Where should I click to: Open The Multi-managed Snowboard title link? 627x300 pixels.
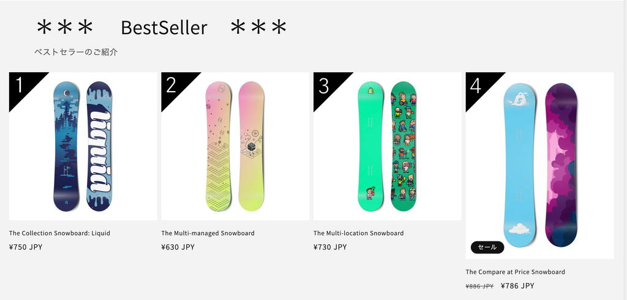(208, 233)
